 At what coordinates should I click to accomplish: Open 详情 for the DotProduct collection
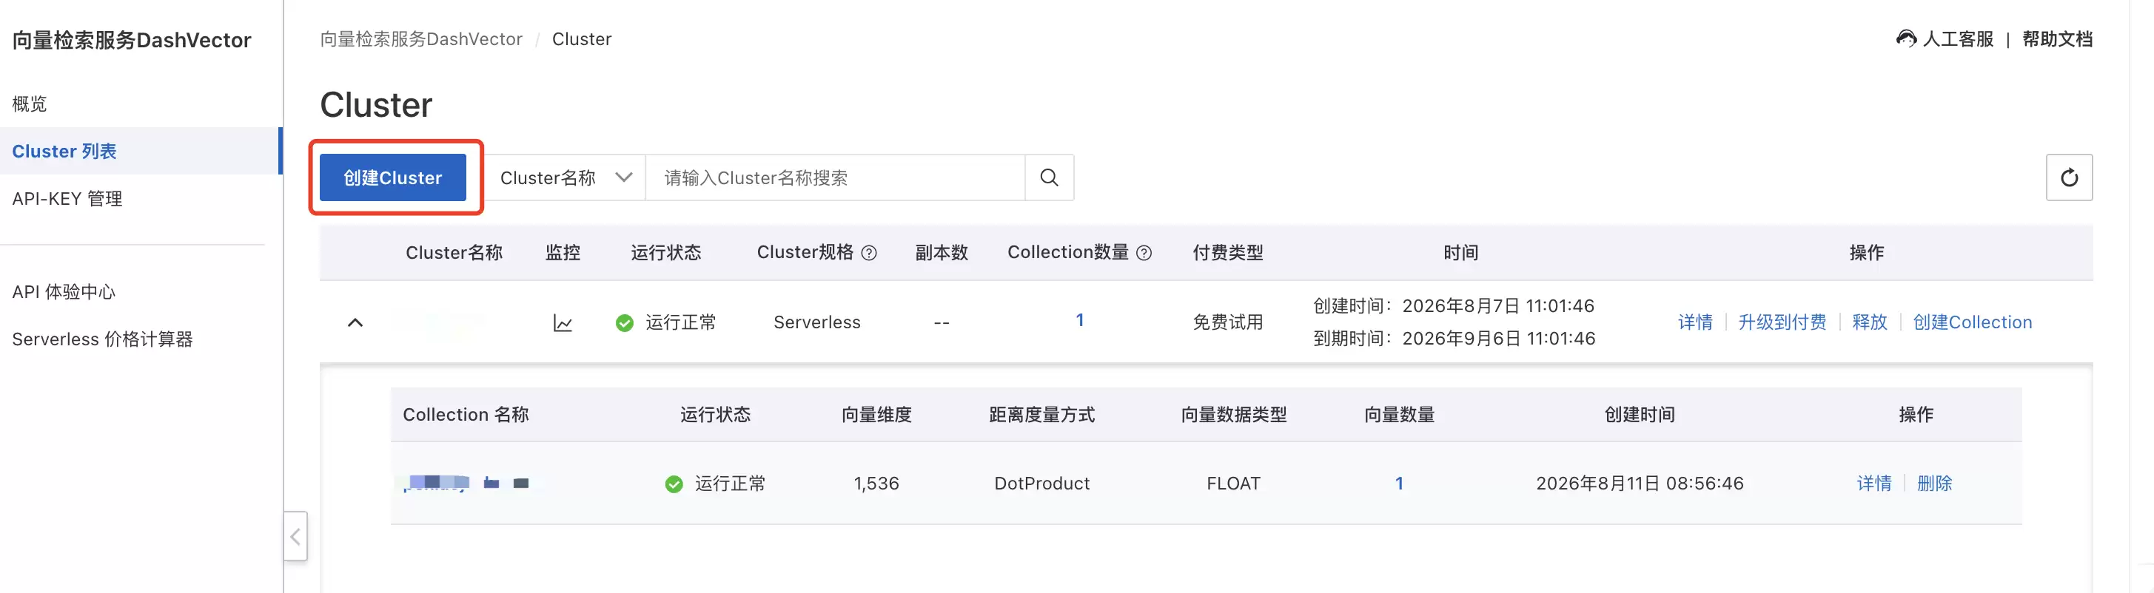[x=1874, y=484]
